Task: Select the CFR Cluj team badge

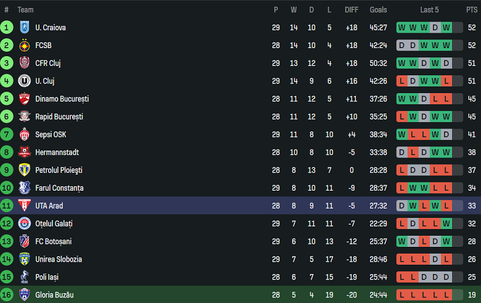Action: point(25,63)
